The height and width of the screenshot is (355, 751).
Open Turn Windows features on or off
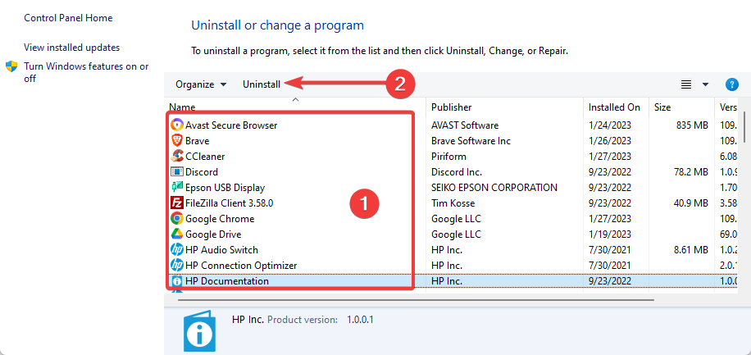[x=86, y=72]
